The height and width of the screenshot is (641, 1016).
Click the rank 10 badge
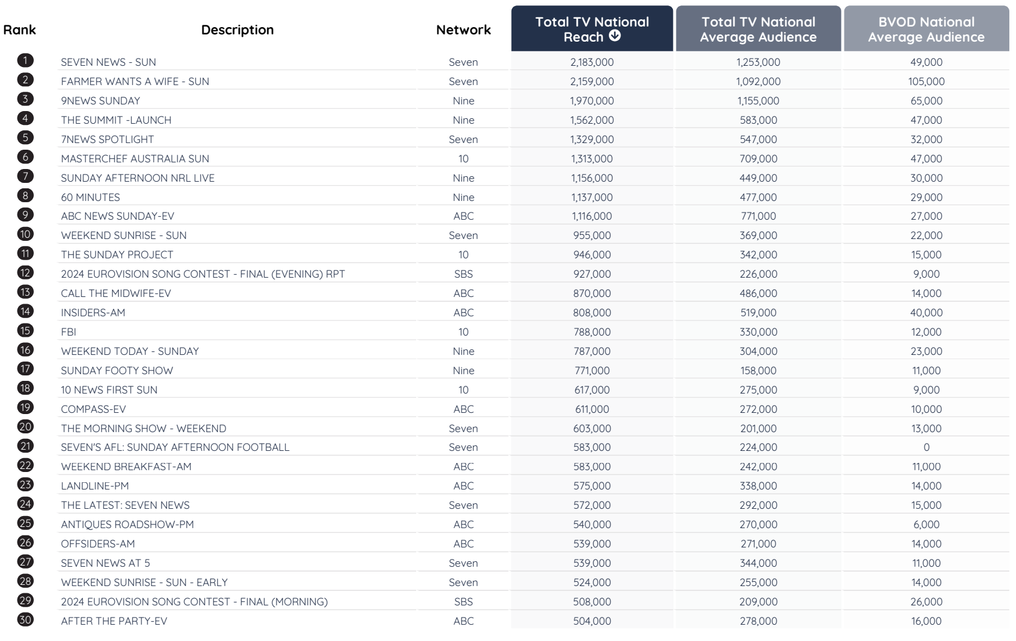point(25,234)
